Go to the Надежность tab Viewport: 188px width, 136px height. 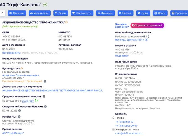coord(82,13)
